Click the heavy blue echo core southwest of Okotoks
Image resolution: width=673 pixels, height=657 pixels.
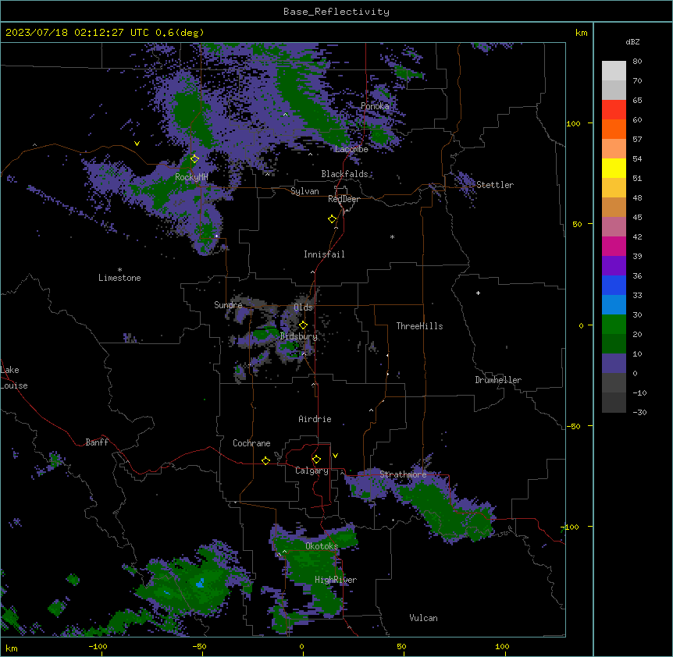(200, 583)
